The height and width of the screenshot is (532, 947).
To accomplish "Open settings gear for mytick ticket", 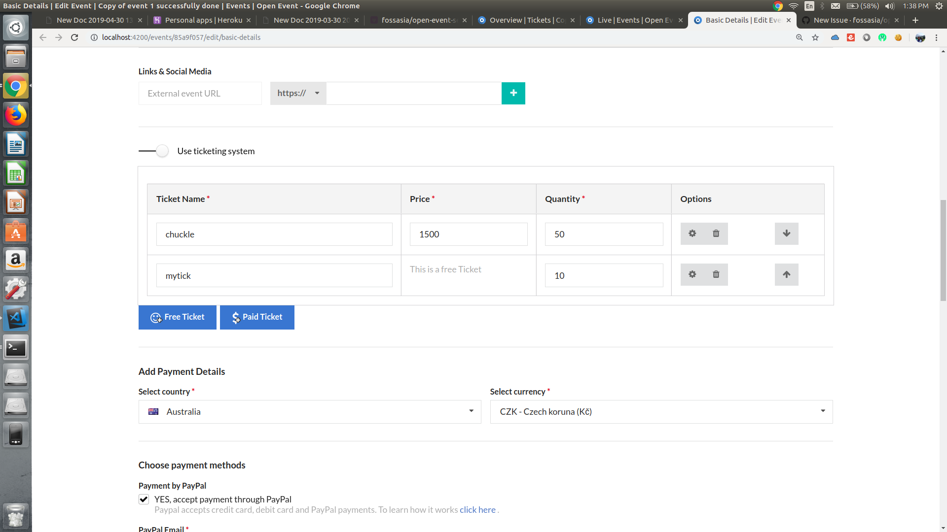I will pyautogui.click(x=692, y=274).
